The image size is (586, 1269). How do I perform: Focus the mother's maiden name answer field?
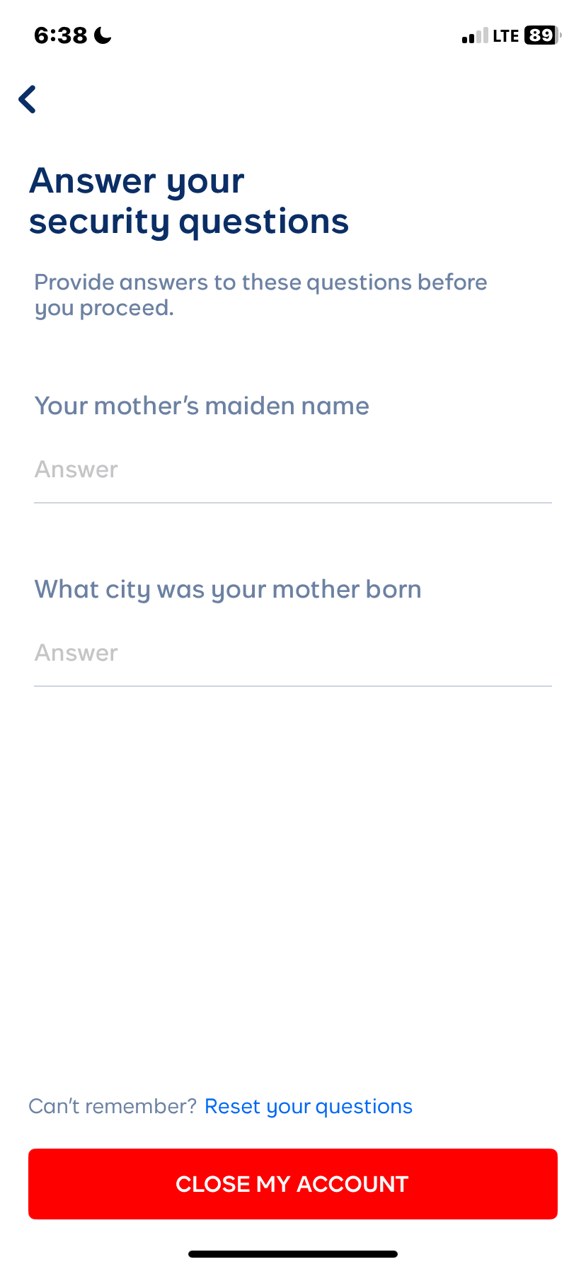coord(293,470)
